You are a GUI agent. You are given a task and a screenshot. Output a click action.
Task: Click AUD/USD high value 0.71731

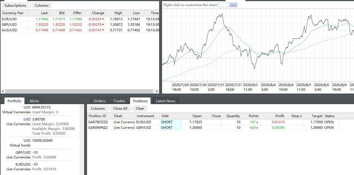[x=116, y=30]
